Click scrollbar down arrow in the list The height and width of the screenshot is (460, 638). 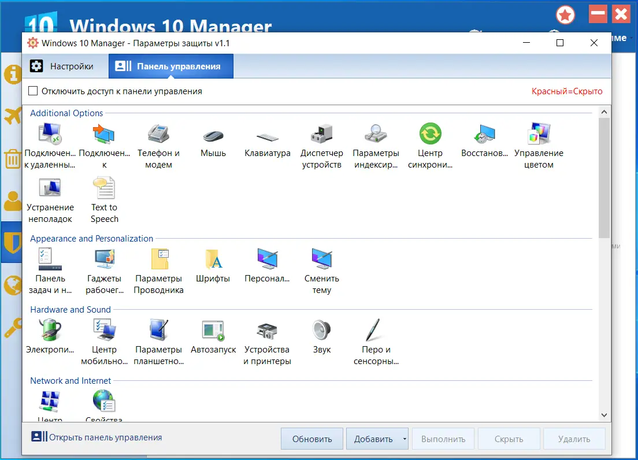click(604, 416)
